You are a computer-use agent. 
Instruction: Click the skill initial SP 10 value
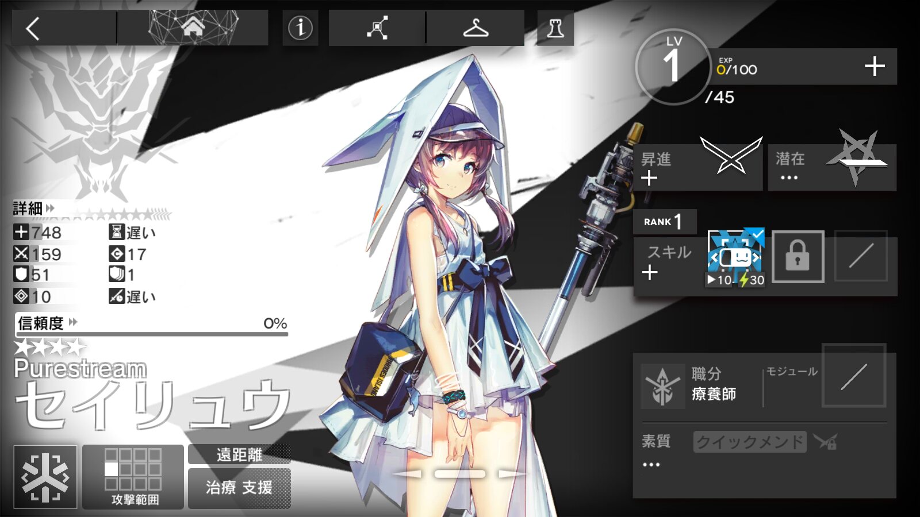coord(720,280)
